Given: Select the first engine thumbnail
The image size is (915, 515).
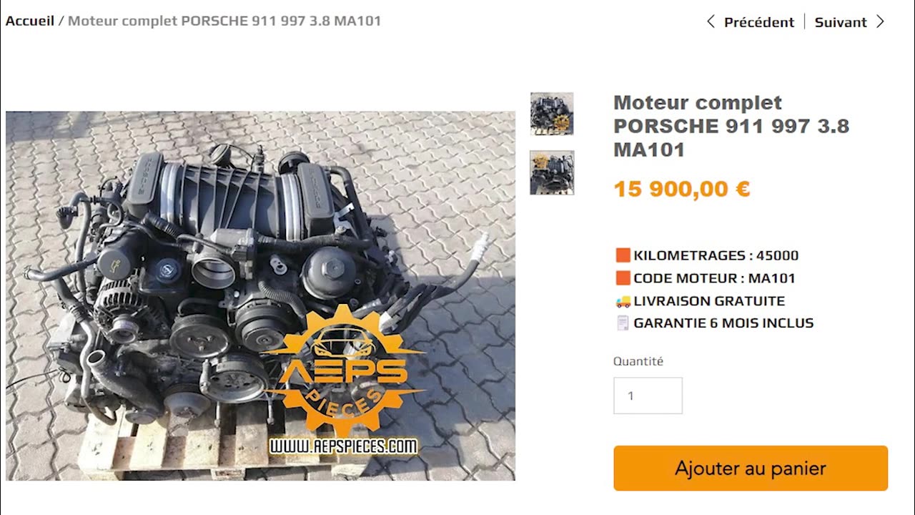Looking at the screenshot, I should pos(552,114).
